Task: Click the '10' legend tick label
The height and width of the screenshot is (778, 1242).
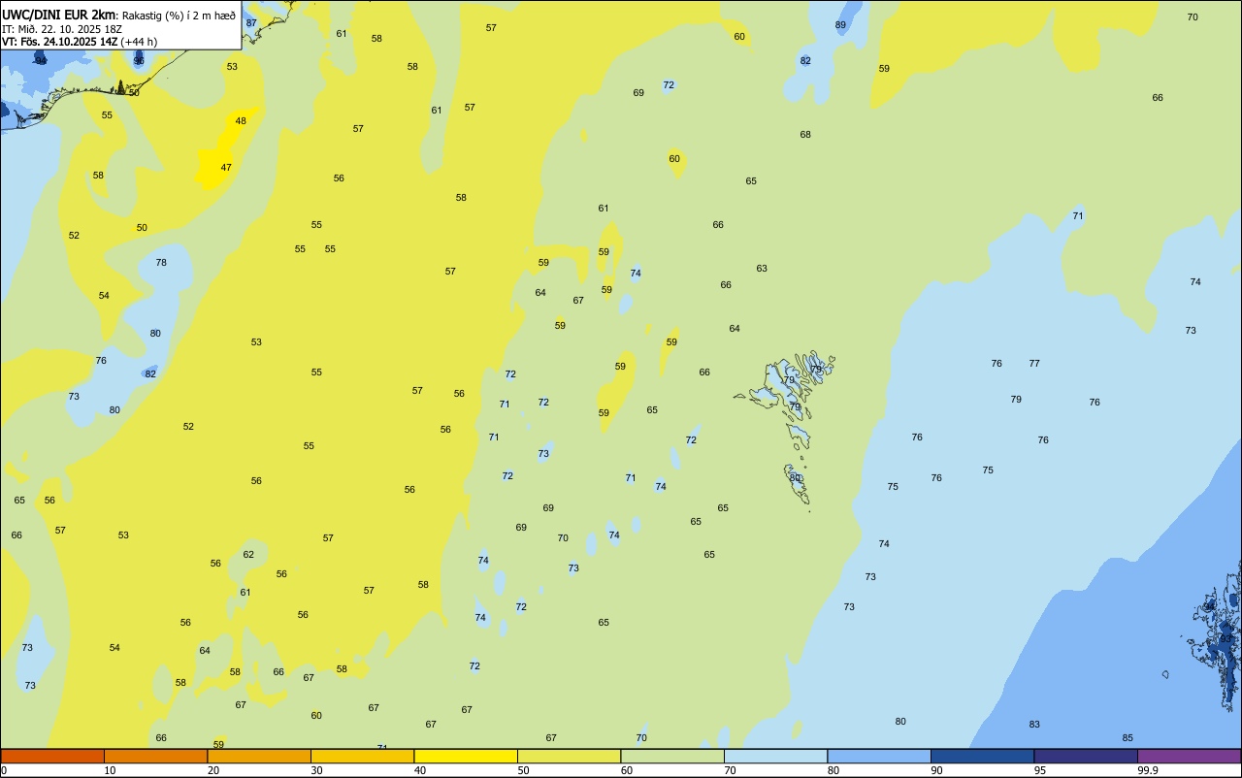Action: click(x=111, y=770)
